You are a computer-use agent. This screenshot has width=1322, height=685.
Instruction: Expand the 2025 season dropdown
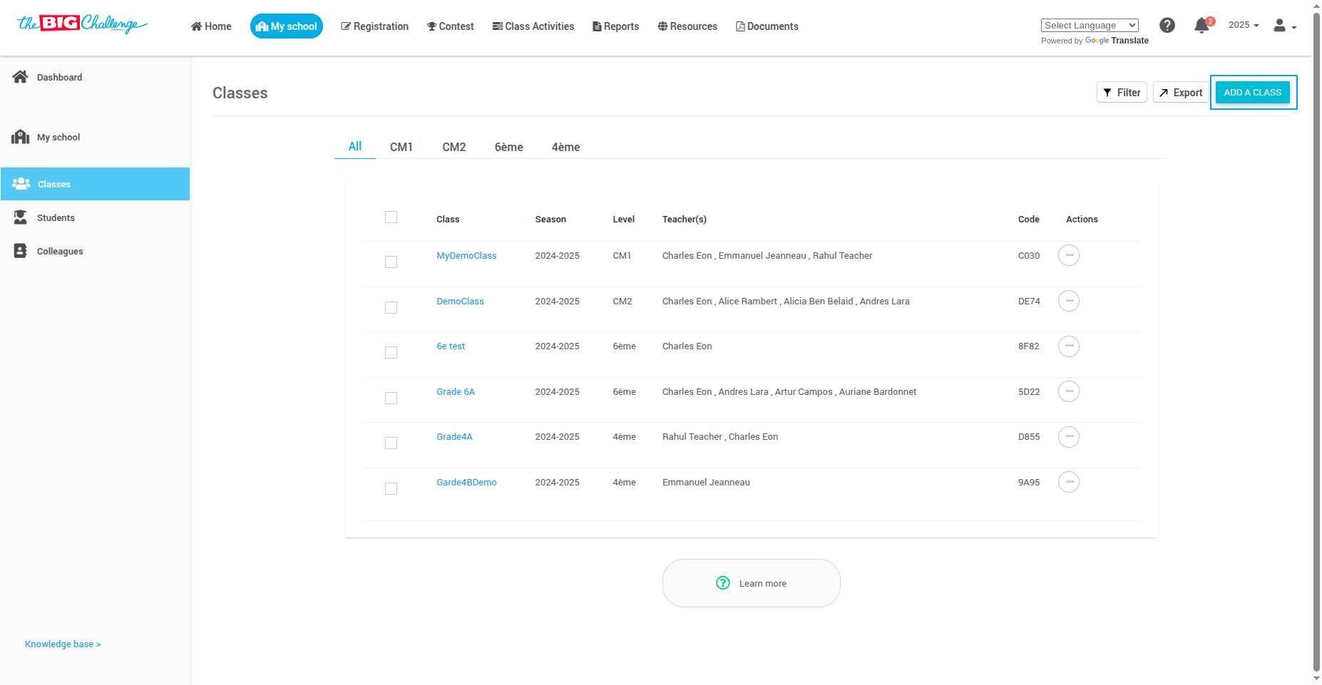click(1243, 25)
